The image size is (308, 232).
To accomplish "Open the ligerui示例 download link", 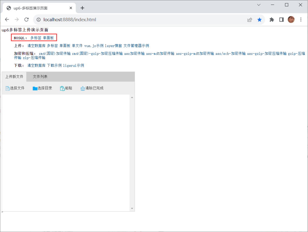I will [x=73, y=65].
